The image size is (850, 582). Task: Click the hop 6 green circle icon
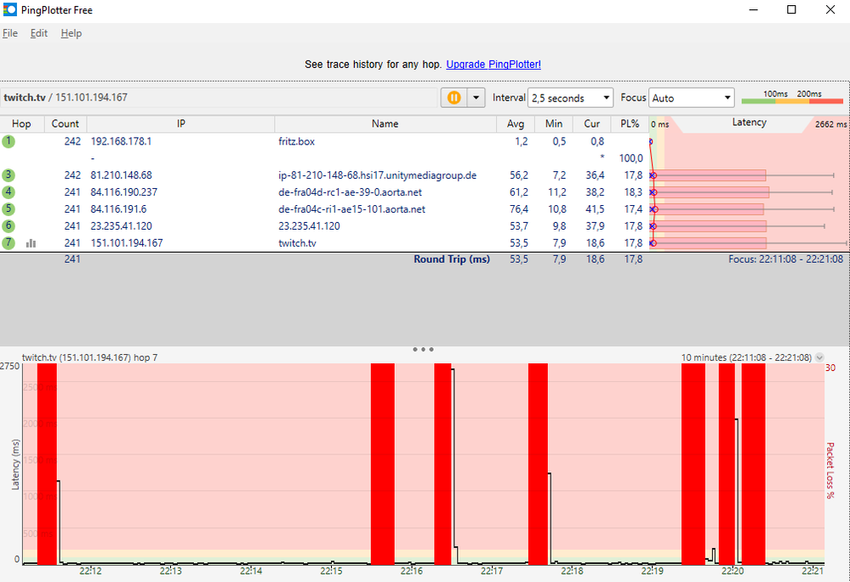[x=9, y=226]
